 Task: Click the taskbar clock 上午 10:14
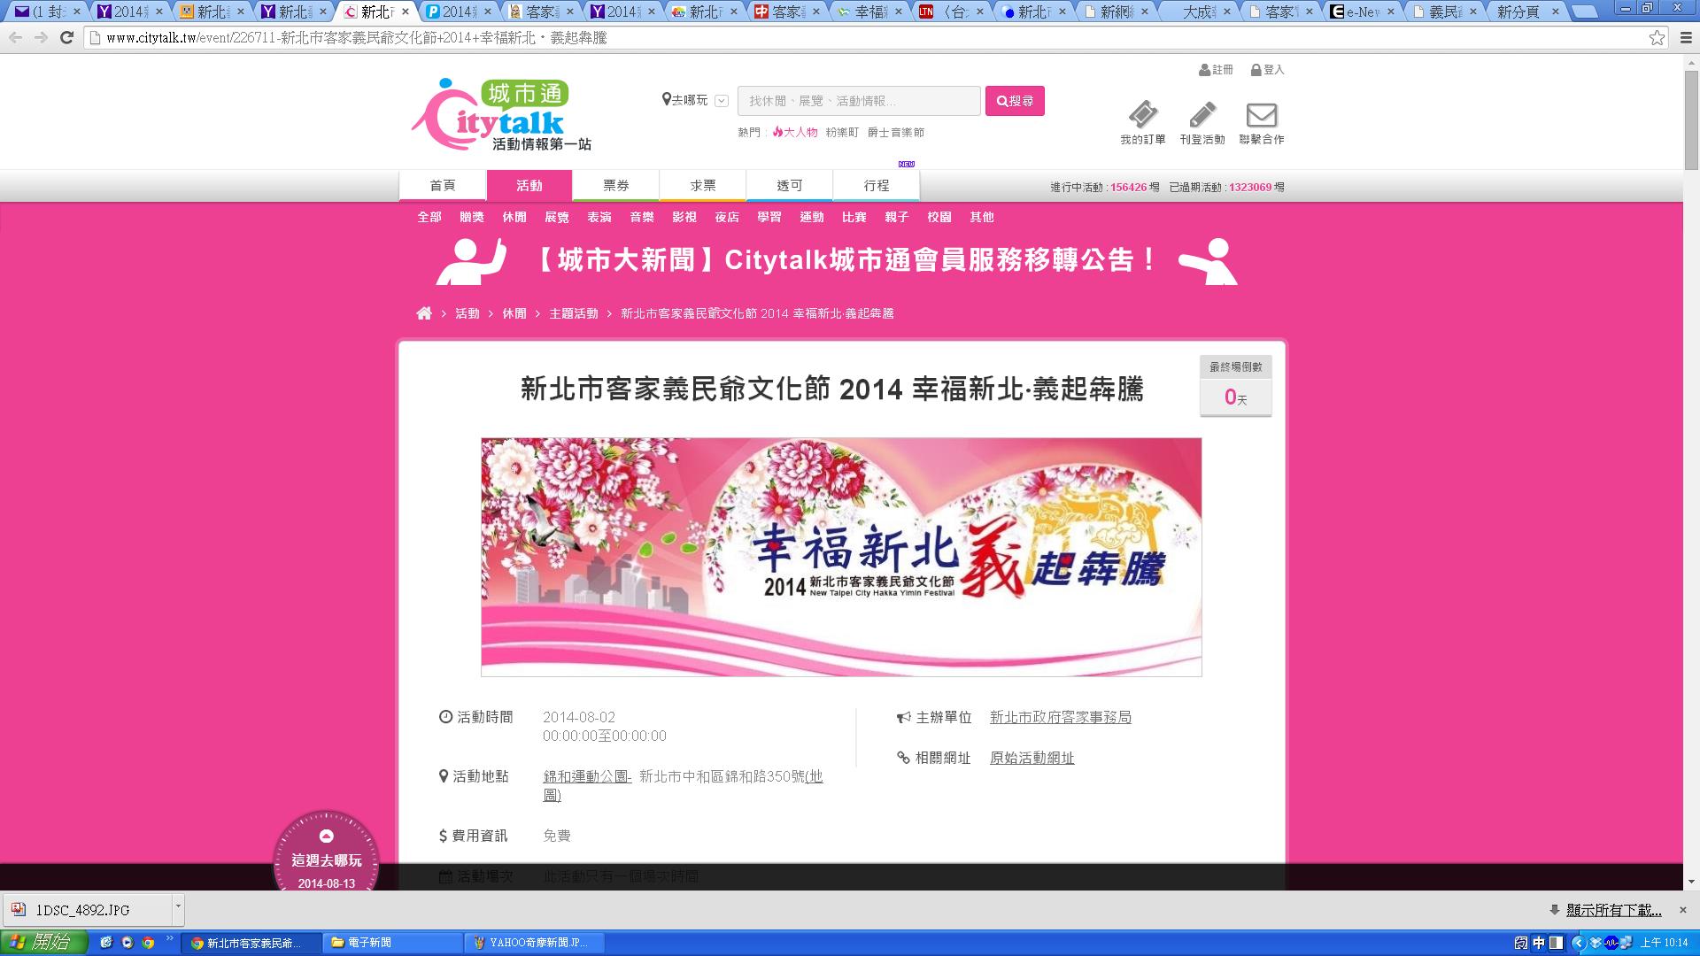click(1665, 943)
